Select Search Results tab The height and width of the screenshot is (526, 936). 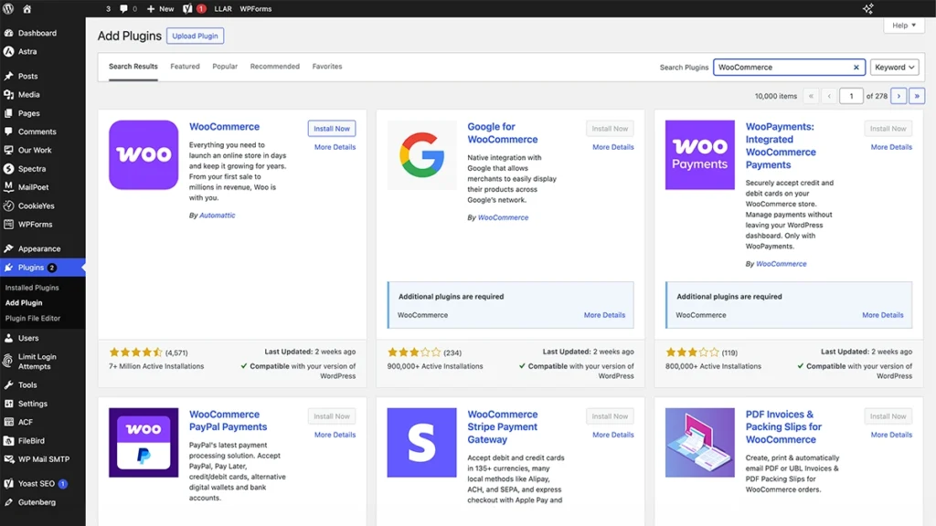click(133, 66)
